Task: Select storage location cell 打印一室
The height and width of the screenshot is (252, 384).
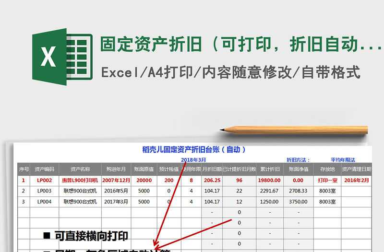Action: [327, 181]
